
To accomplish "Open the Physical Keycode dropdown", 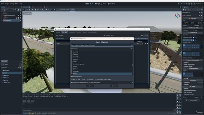I will coord(102,82).
